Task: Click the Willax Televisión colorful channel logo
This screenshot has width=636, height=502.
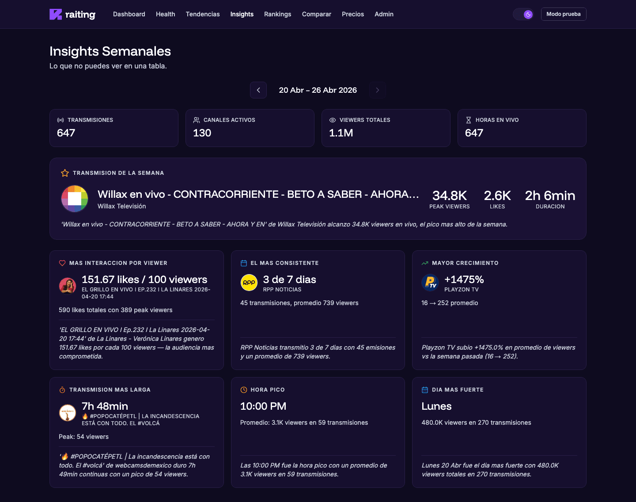Action: coord(75,199)
